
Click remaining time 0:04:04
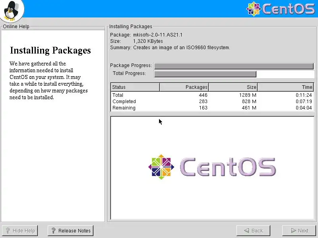pyautogui.click(x=304, y=107)
